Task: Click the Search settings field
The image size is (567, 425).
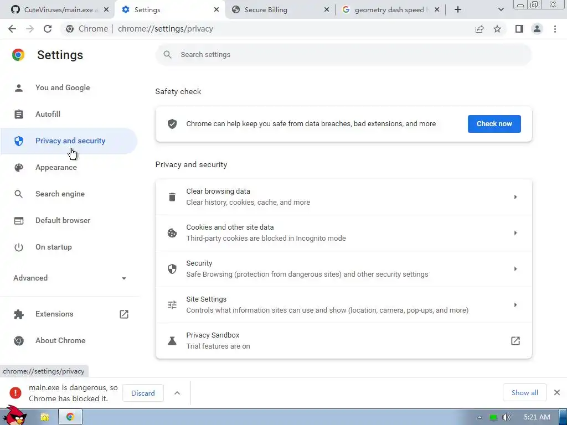Action: point(343,55)
